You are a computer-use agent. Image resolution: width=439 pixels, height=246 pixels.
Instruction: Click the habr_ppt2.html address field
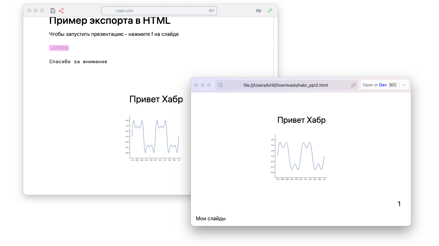point(286,85)
